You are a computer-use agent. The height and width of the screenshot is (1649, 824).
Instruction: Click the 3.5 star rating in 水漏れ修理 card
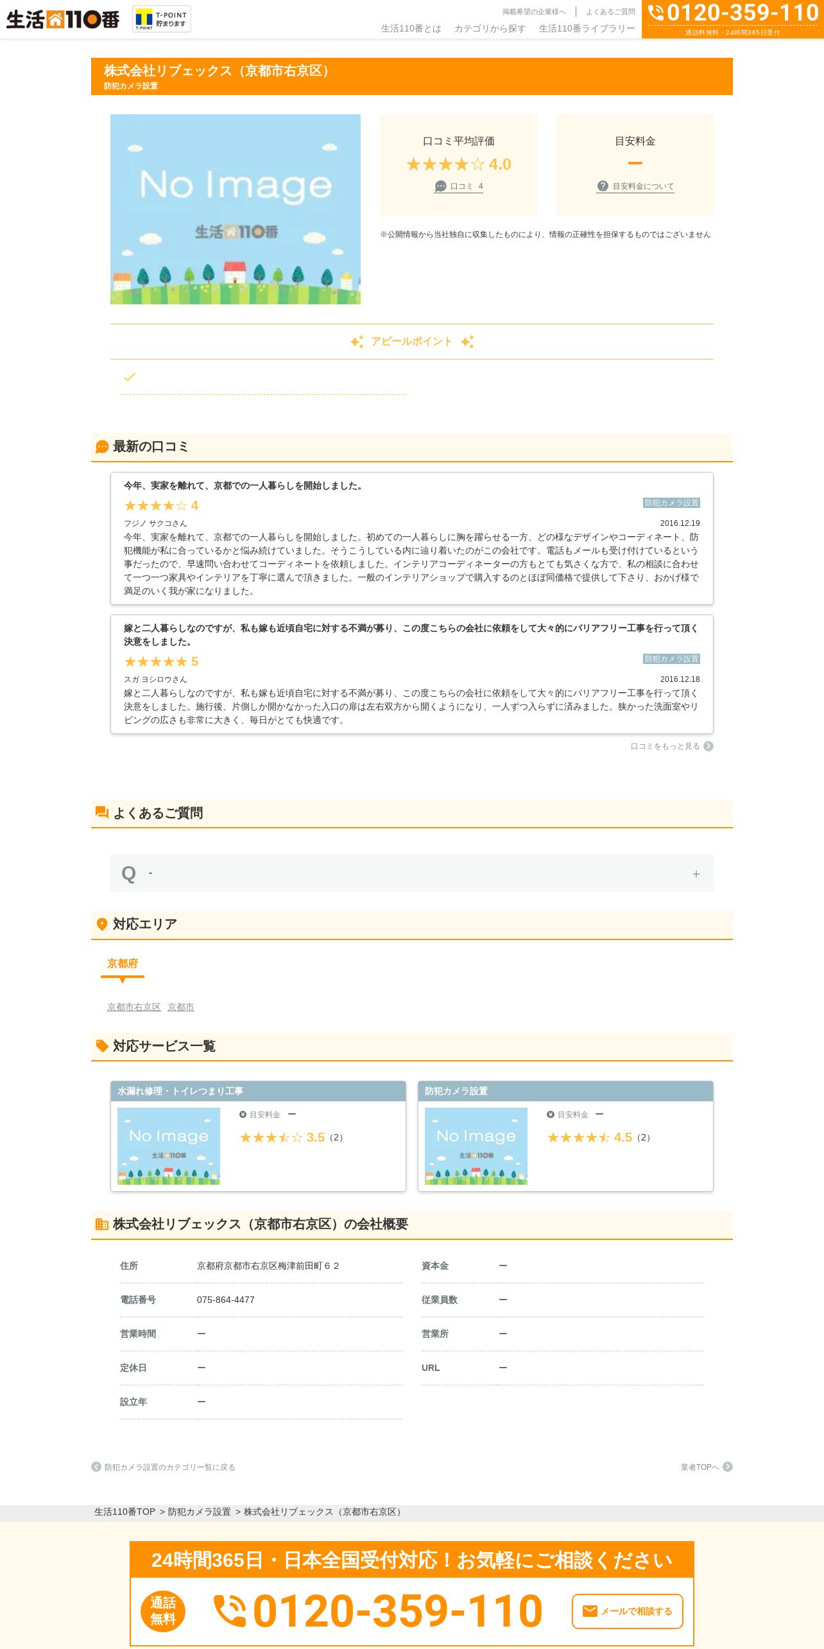tap(282, 1137)
